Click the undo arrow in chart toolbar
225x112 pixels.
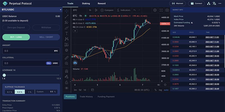[x=135, y=10]
